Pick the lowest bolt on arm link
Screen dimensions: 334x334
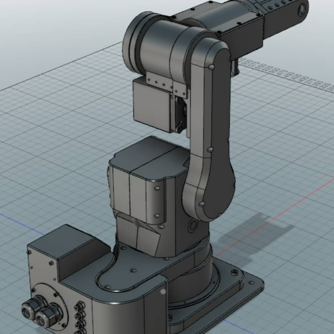(202, 204)
